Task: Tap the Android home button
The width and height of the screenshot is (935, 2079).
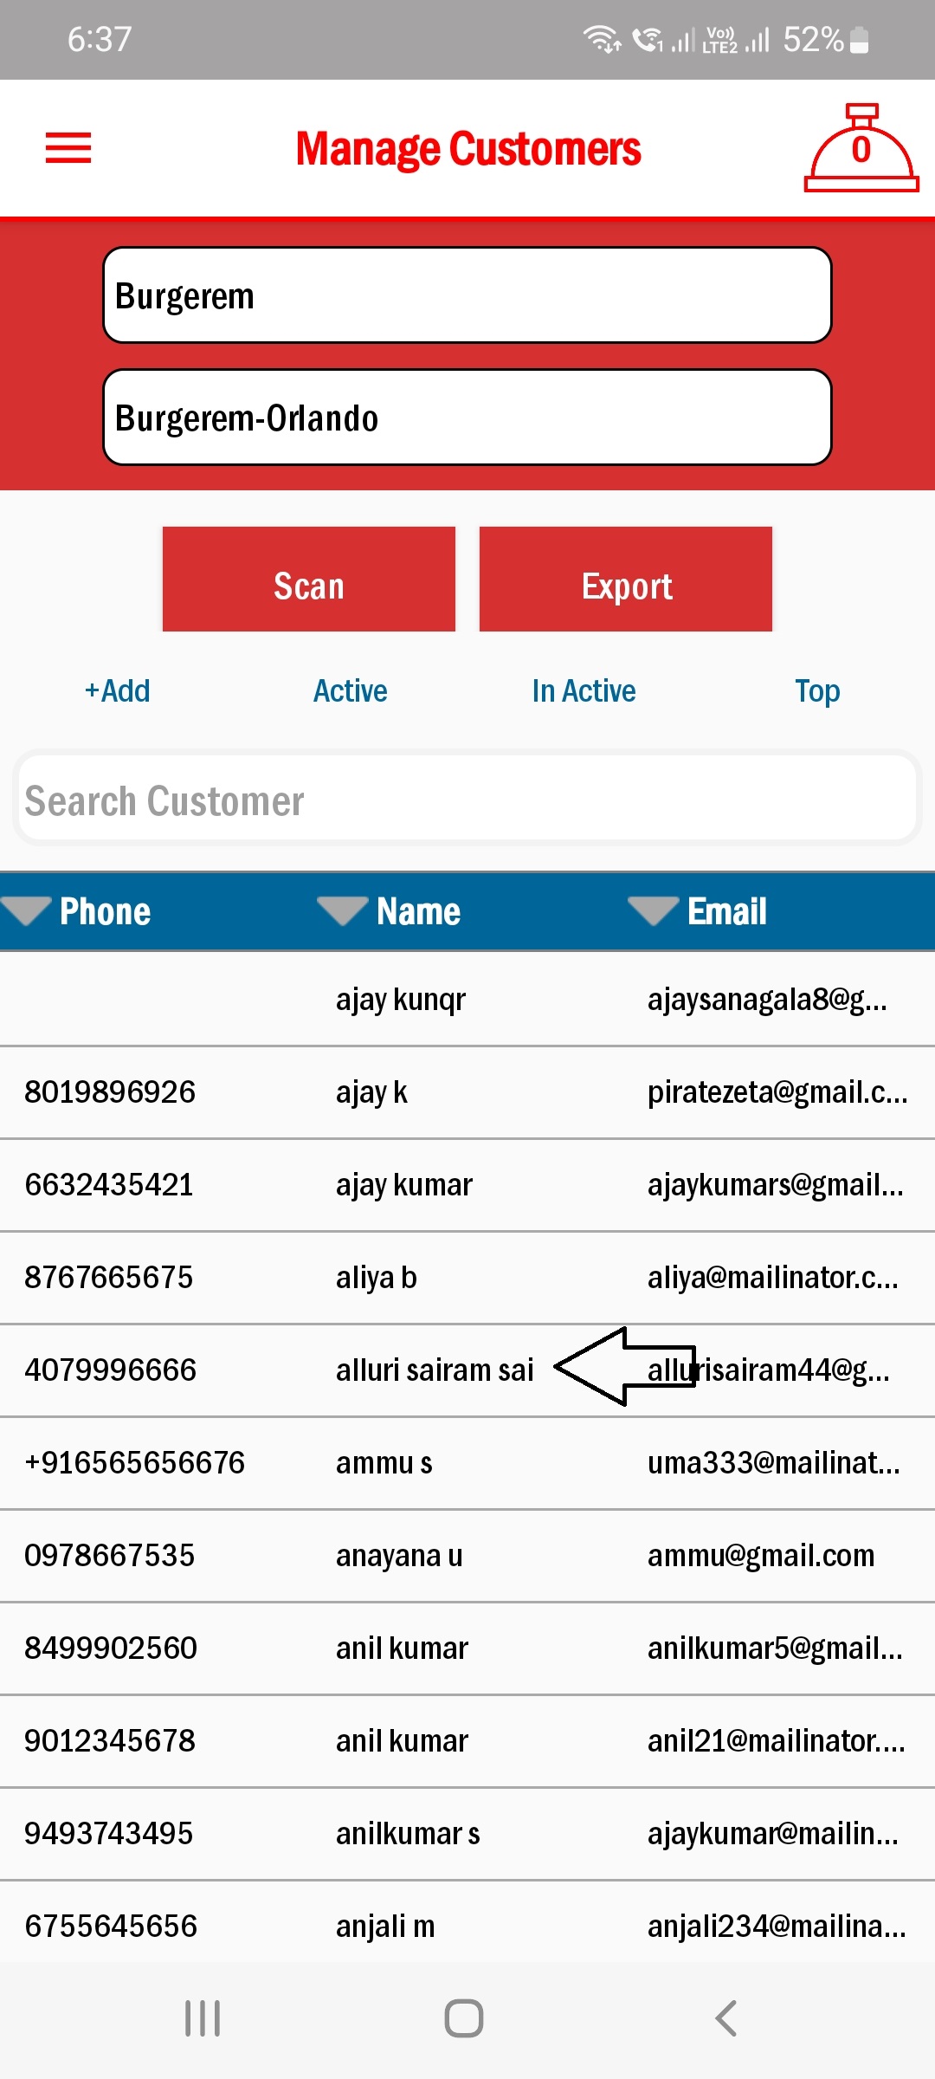Action: 464,2017
